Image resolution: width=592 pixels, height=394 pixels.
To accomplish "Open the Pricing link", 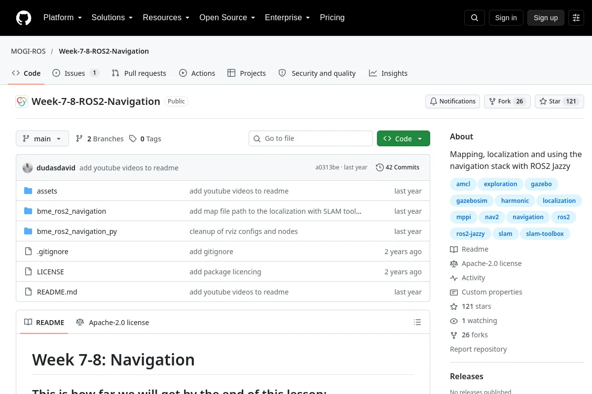I will 332,18.
